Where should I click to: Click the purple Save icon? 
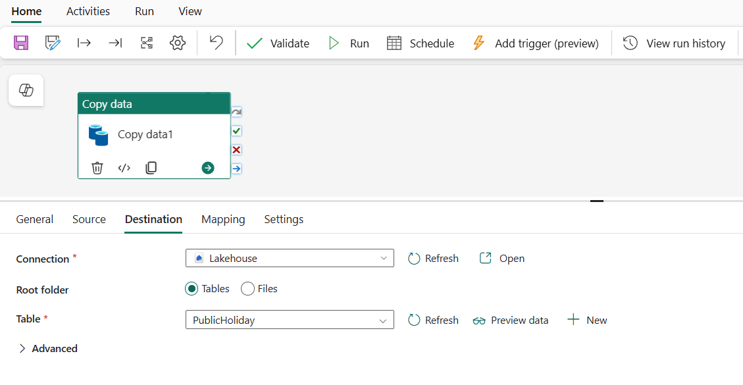coord(21,43)
